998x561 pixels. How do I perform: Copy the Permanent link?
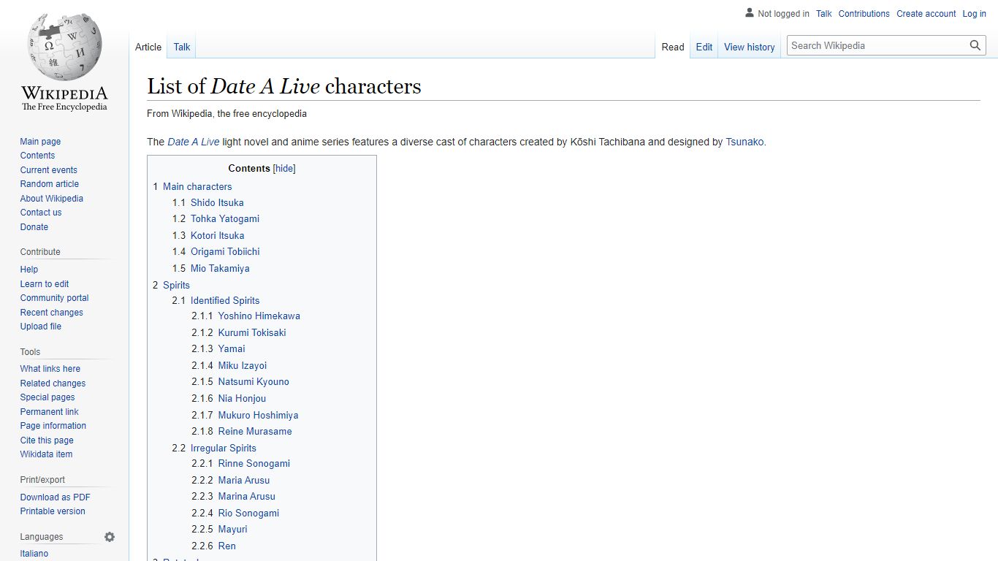(49, 412)
